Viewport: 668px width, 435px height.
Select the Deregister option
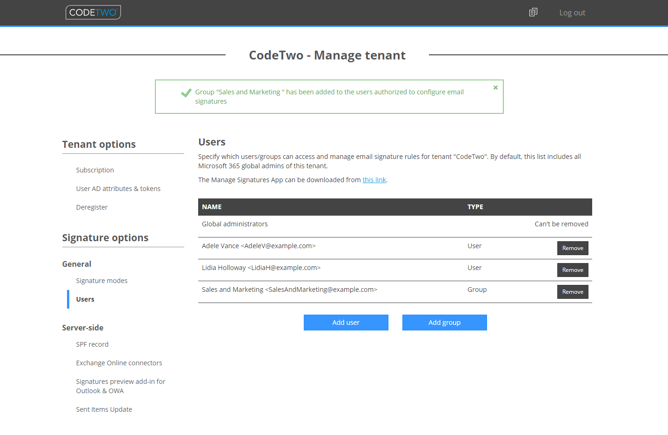pos(92,207)
